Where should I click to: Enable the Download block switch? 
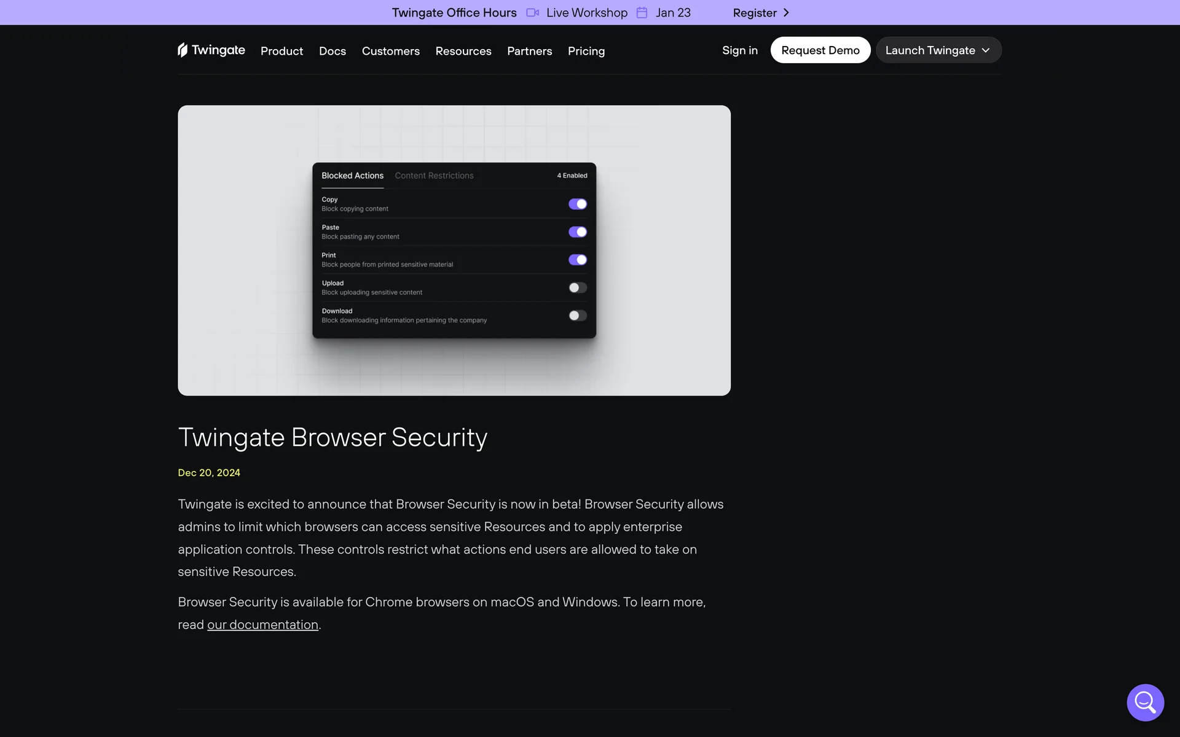577,315
